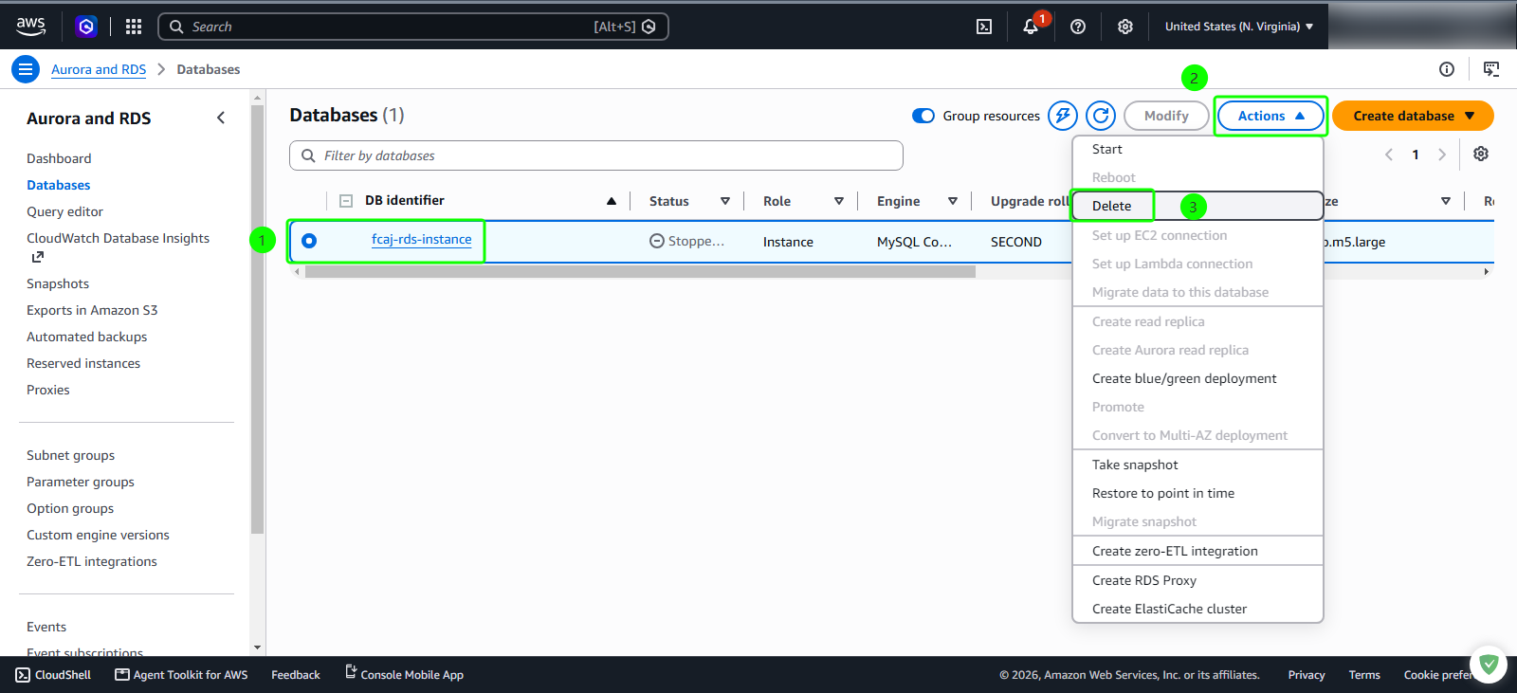The width and height of the screenshot is (1517, 693).
Task: Open Parameter groups in the sidebar
Action: (81, 482)
